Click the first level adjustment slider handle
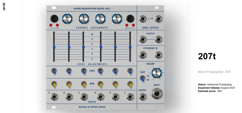The height and width of the screenshot is (113, 242). [x=54, y=47]
